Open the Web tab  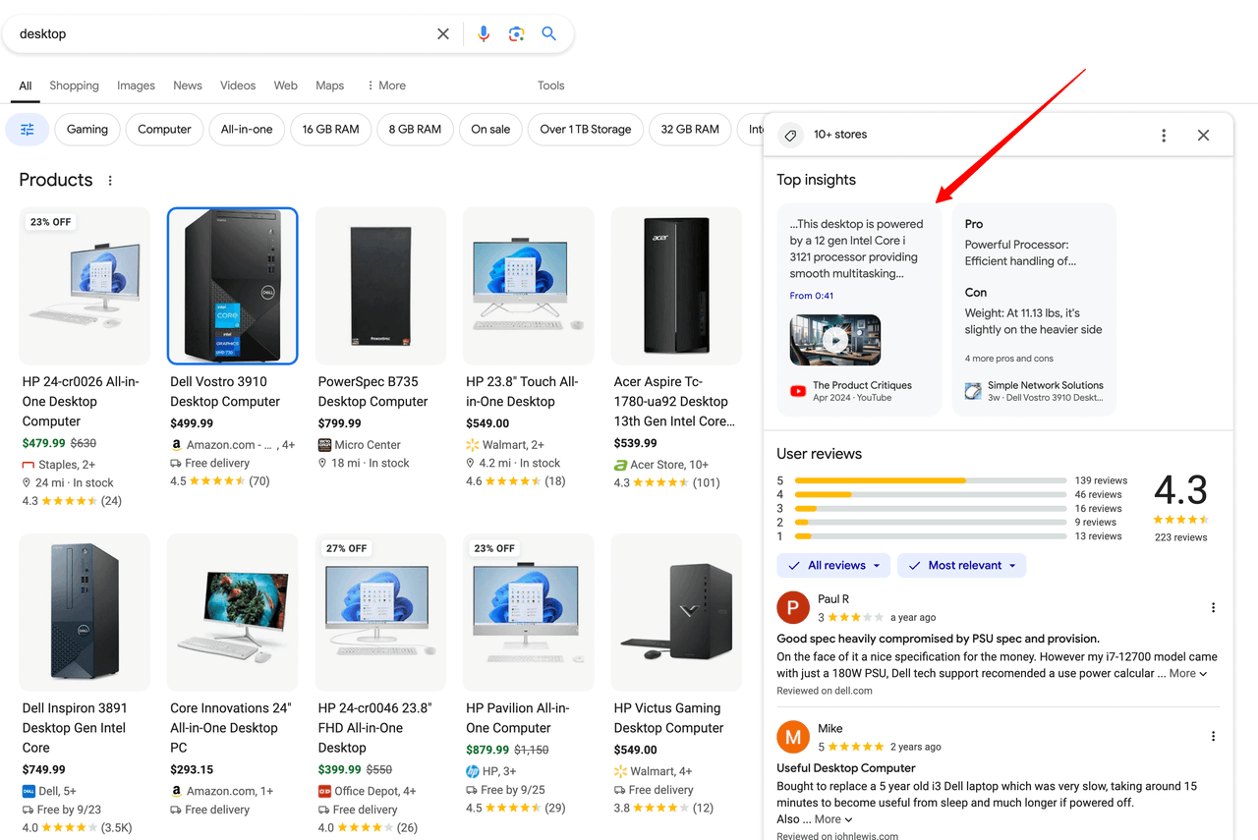[286, 85]
